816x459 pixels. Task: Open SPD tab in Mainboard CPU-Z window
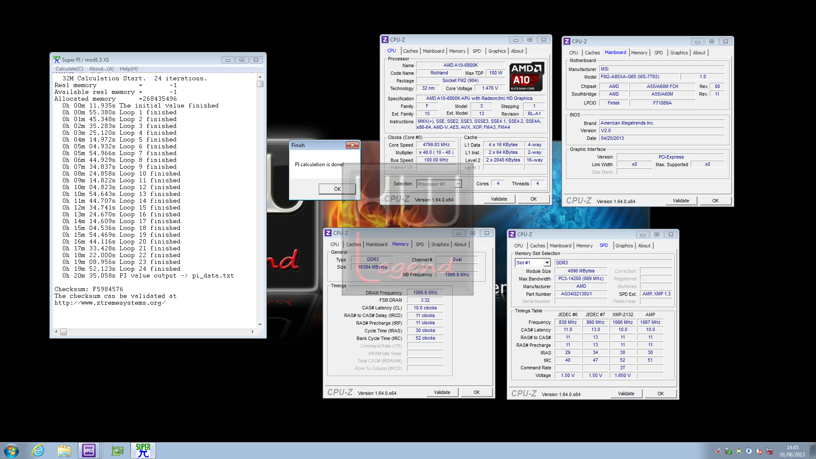tap(658, 53)
